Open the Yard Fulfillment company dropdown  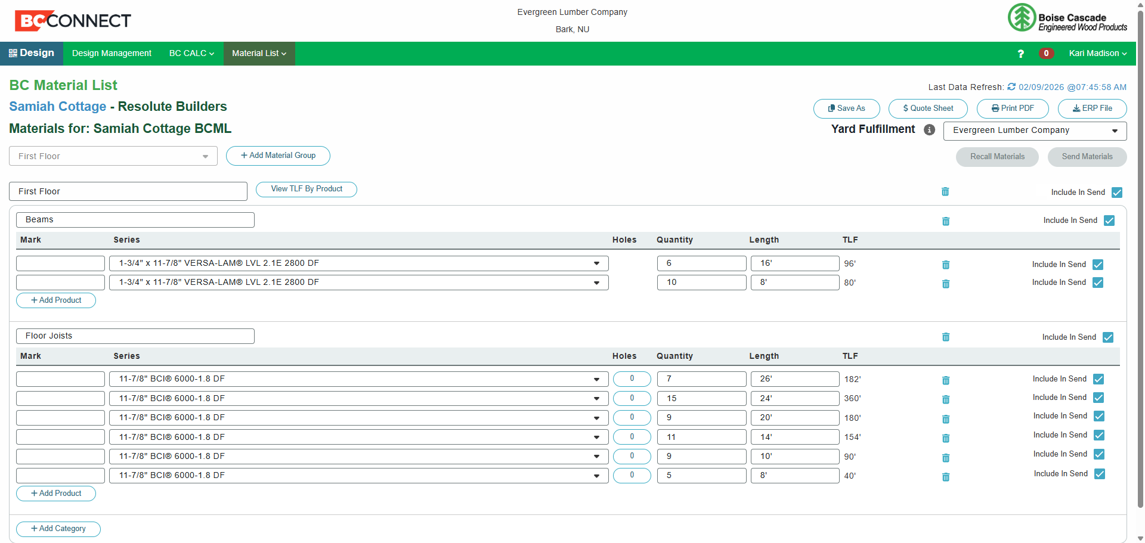1035,131
